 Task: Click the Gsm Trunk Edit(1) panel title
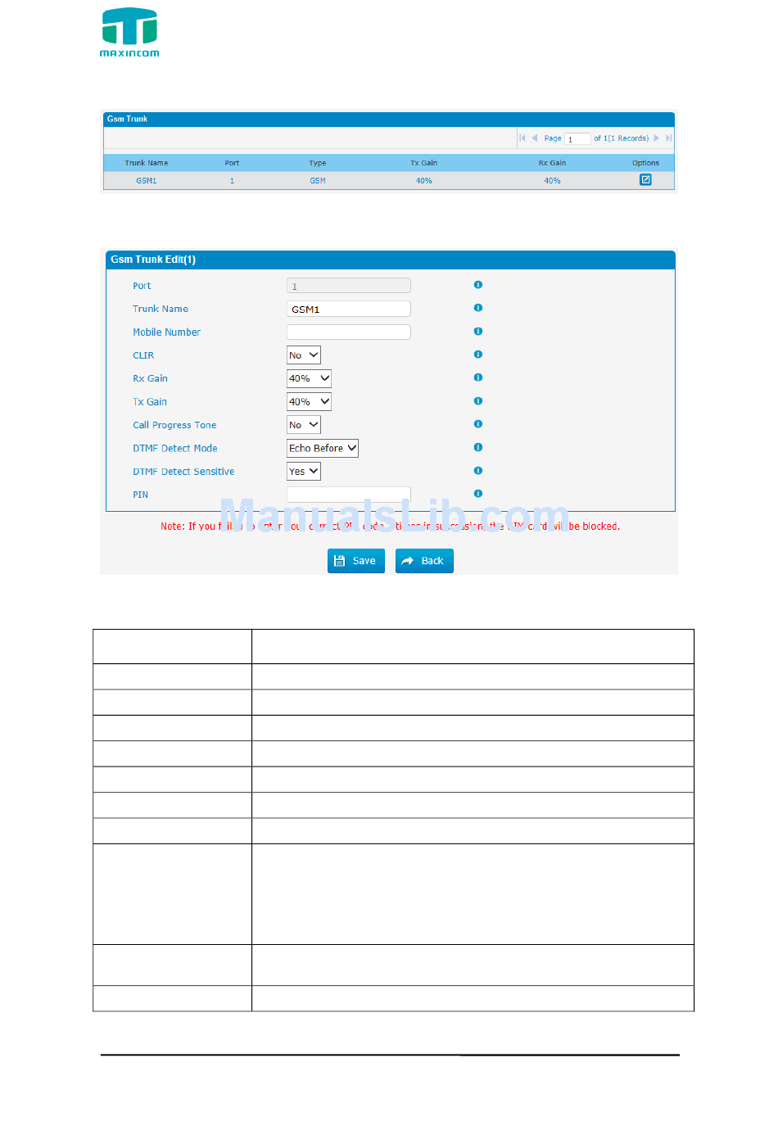[x=153, y=260]
